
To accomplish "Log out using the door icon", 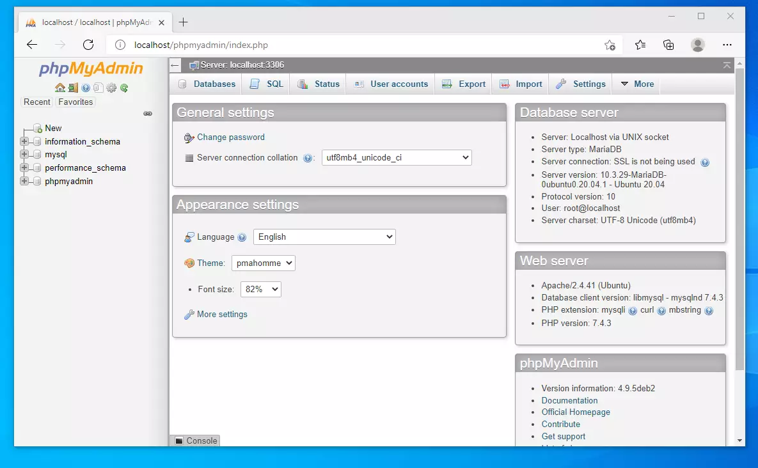I will (x=73, y=88).
